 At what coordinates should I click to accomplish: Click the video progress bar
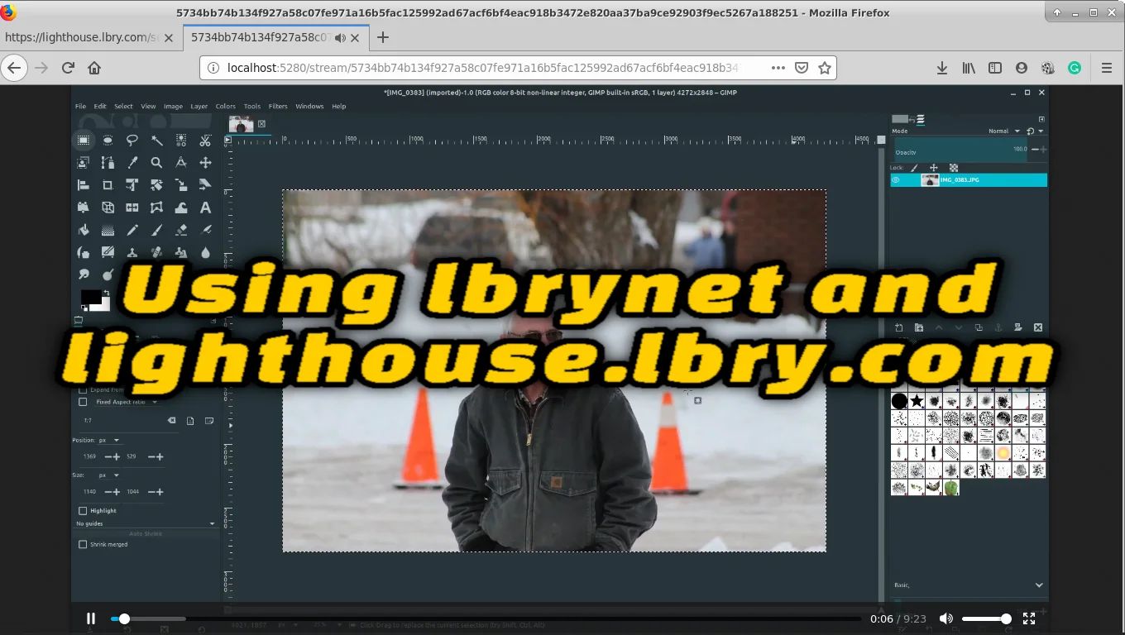[x=486, y=618]
